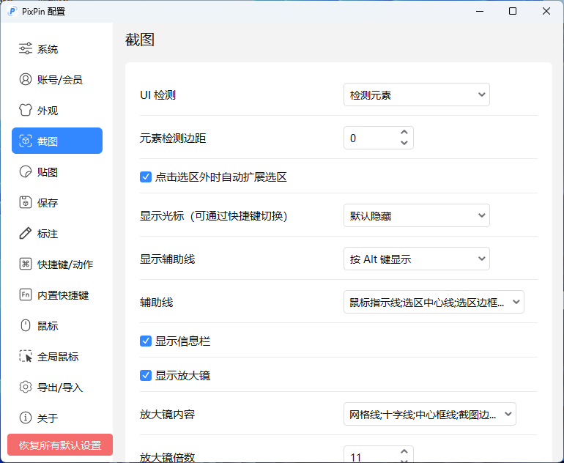Open 贴图 sticker icon section

pos(26,171)
